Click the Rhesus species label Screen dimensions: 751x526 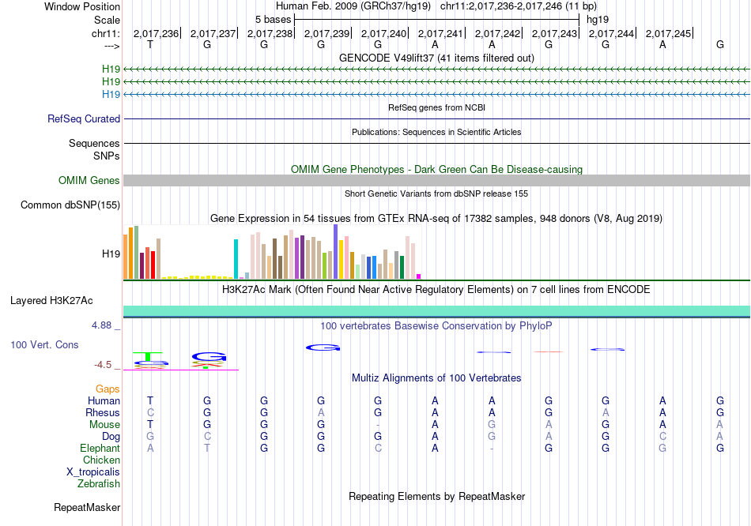(x=103, y=412)
